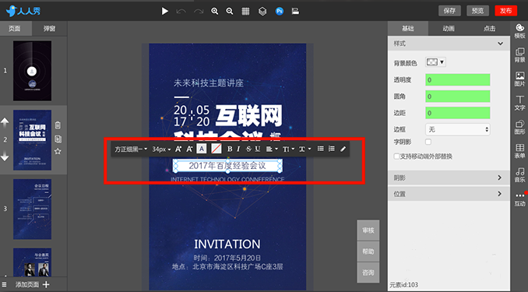Open the 音乐 music panel
This screenshot has width=528, height=292.
pos(519,175)
